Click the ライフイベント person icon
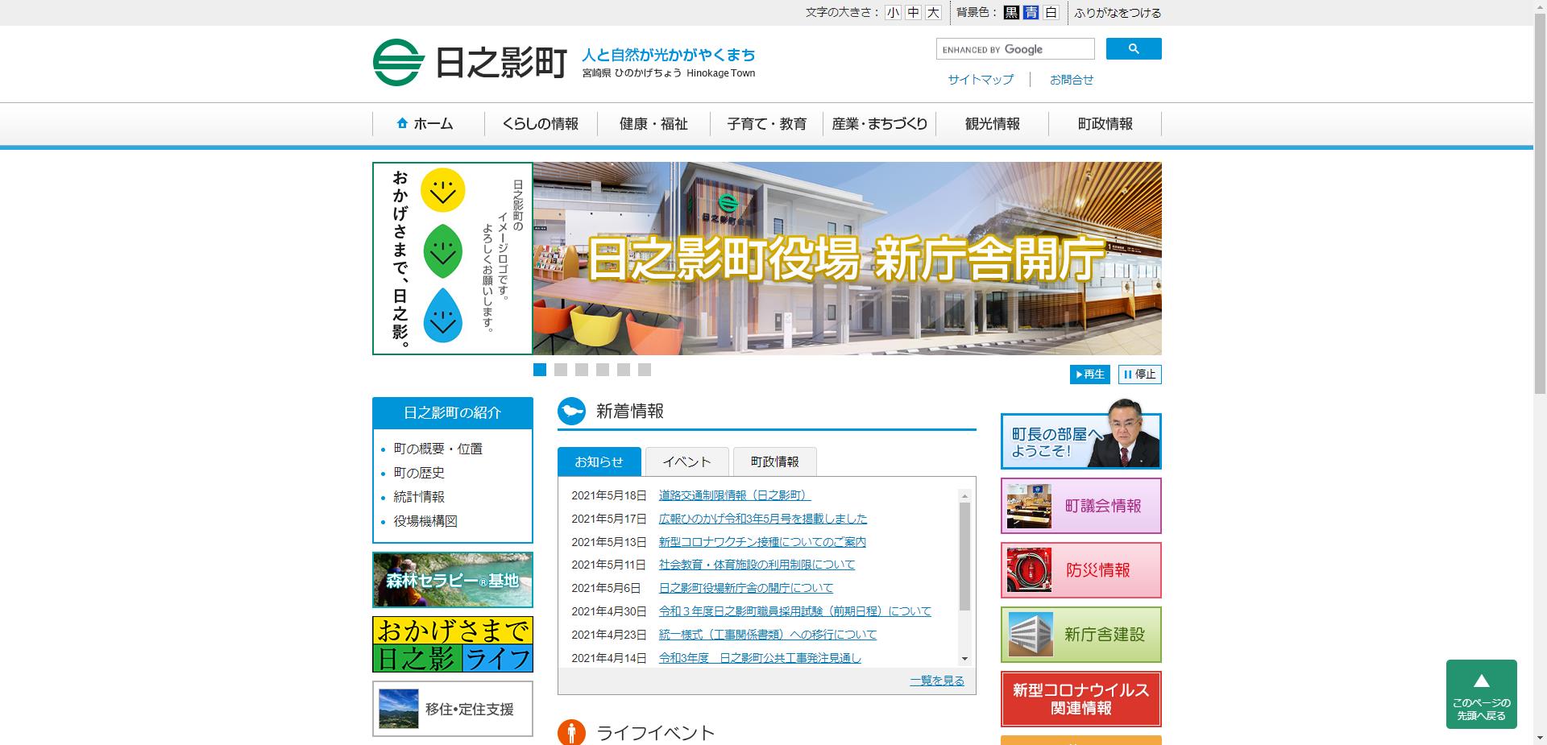This screenshot has width=1547, height=745. coord(572,733)
